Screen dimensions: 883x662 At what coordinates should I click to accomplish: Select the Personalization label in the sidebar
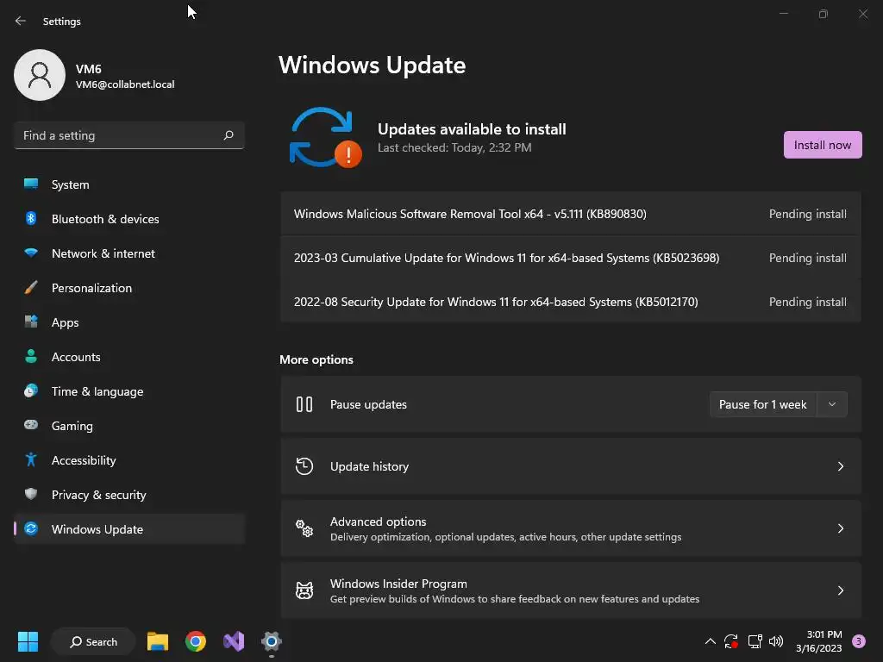coord(91,288)
